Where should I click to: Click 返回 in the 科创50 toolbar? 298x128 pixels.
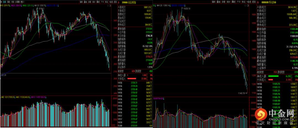coord(254,2)
